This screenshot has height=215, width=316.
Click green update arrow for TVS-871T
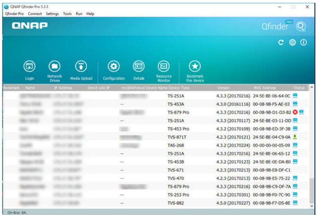coord(295,137)
